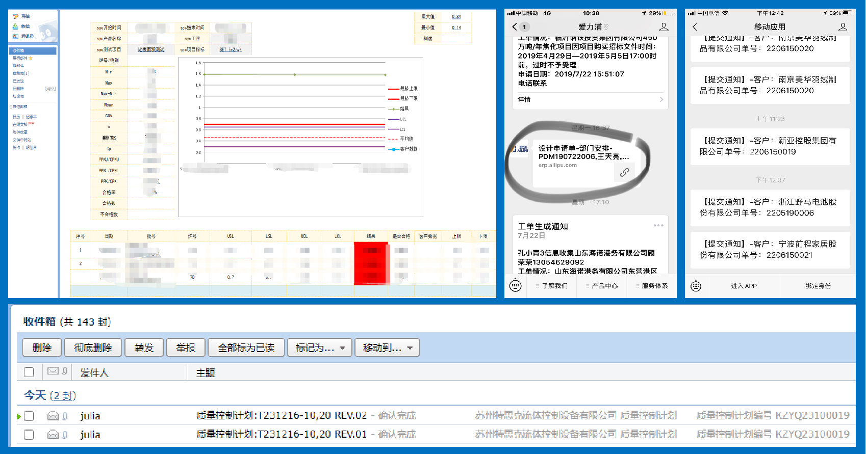The width and height of the screenshot is (866, 454).
Task: Click the BET (m2/g) link in SPC form
Action: 231,49
